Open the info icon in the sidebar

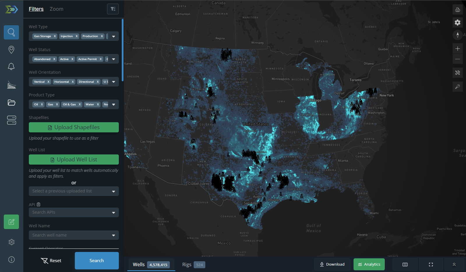11,260
